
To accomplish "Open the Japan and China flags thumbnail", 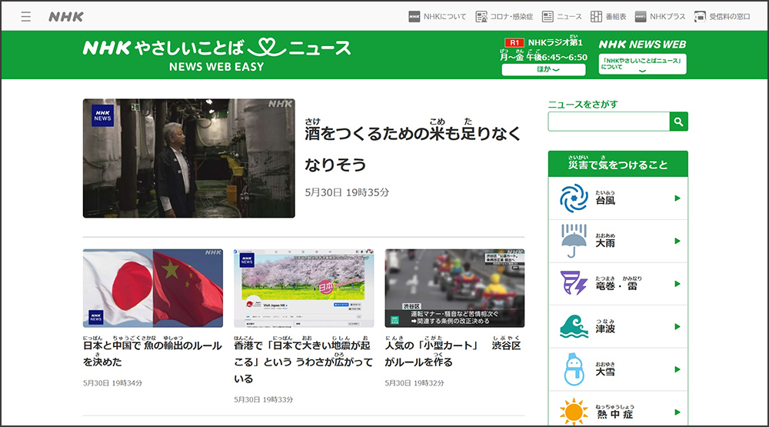I will point(153,288).
